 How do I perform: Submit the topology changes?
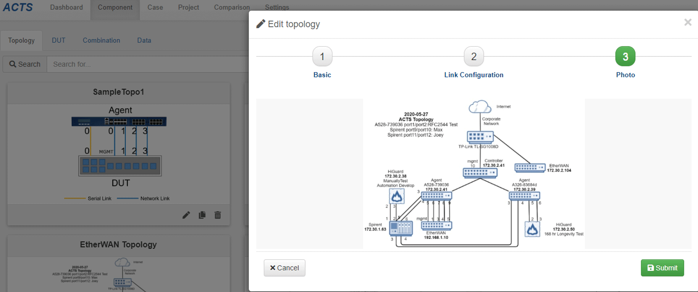click(x=662, y=268)
